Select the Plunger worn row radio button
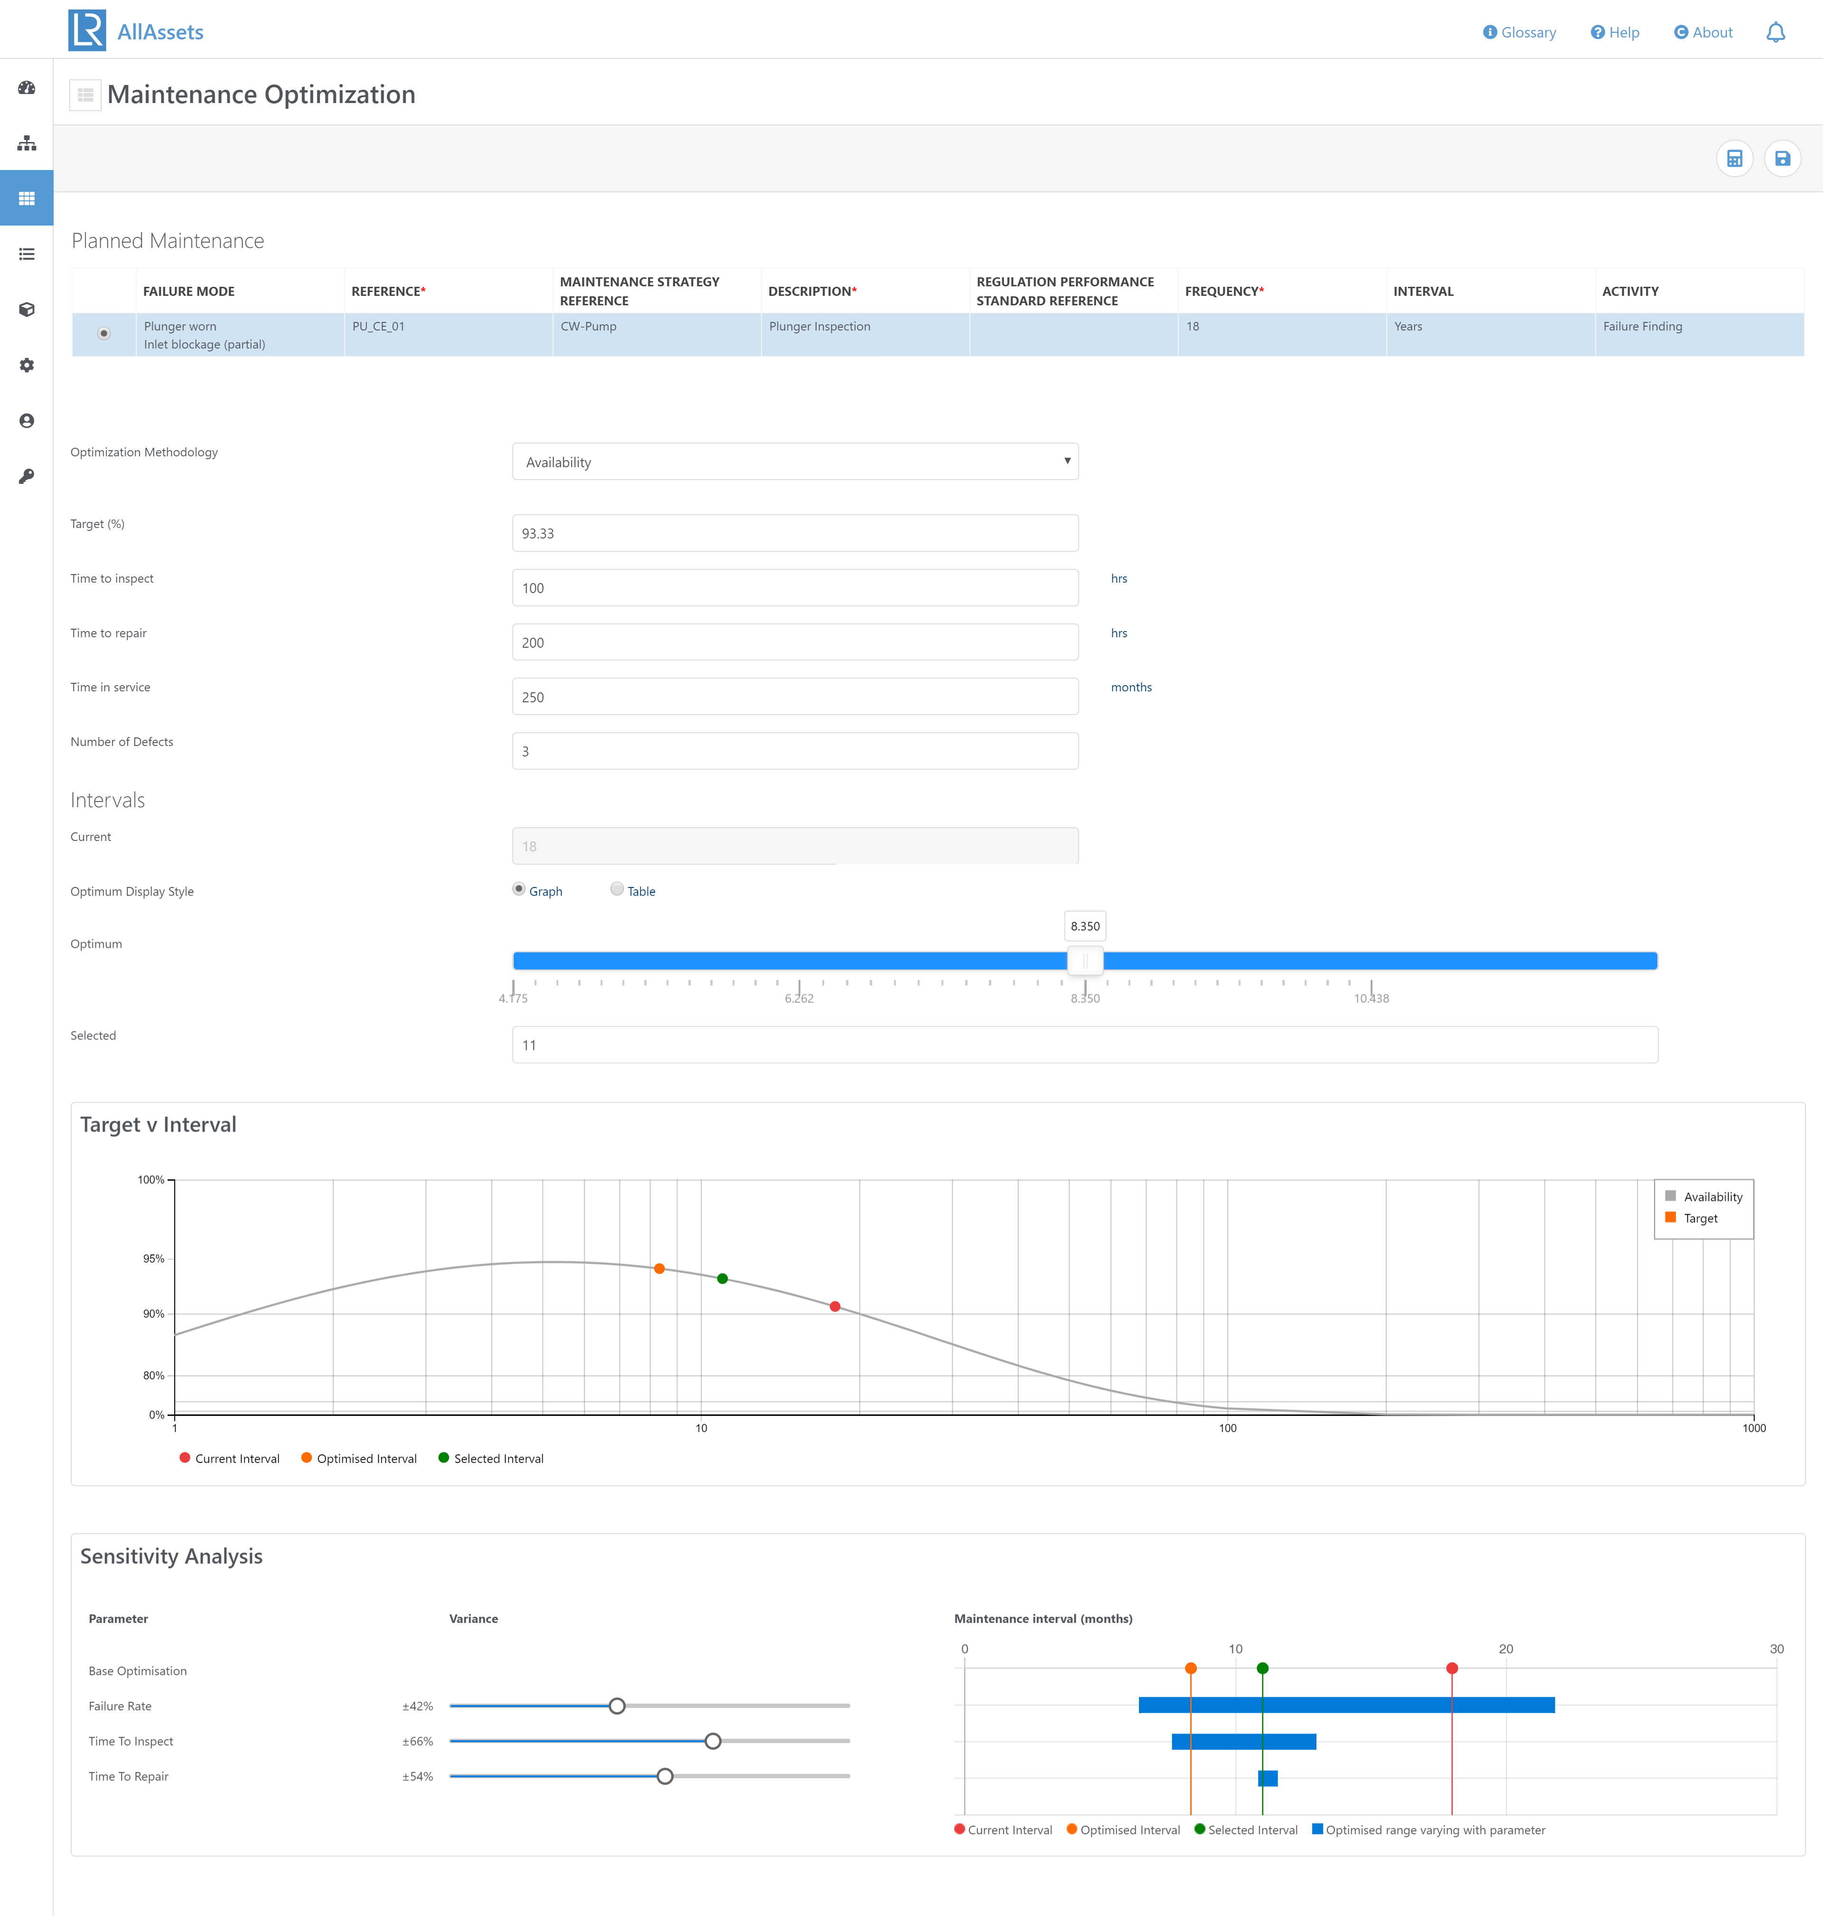1824x1916 pixels. pyautogui.click(x=104, y=334)
